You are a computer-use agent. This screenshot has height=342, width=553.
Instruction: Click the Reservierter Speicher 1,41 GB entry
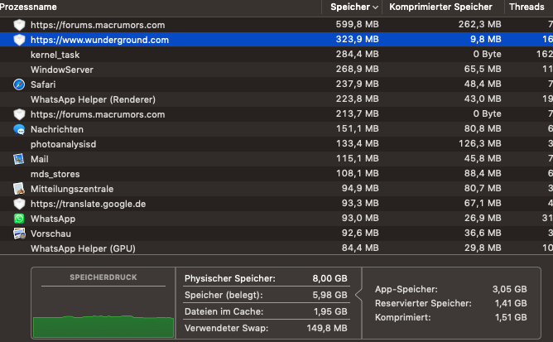pos(450,304)
